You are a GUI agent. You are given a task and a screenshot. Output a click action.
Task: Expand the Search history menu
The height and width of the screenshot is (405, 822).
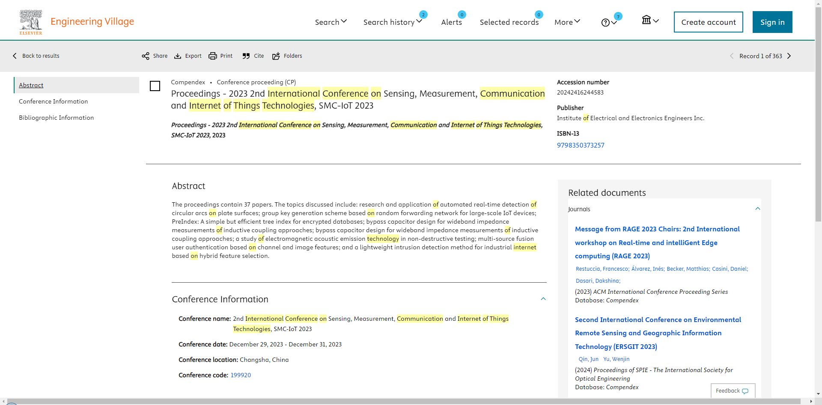pos(393,22)
